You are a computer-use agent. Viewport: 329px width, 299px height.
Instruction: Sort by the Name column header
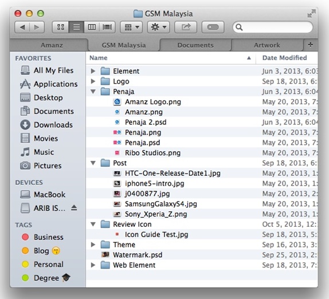170,58
